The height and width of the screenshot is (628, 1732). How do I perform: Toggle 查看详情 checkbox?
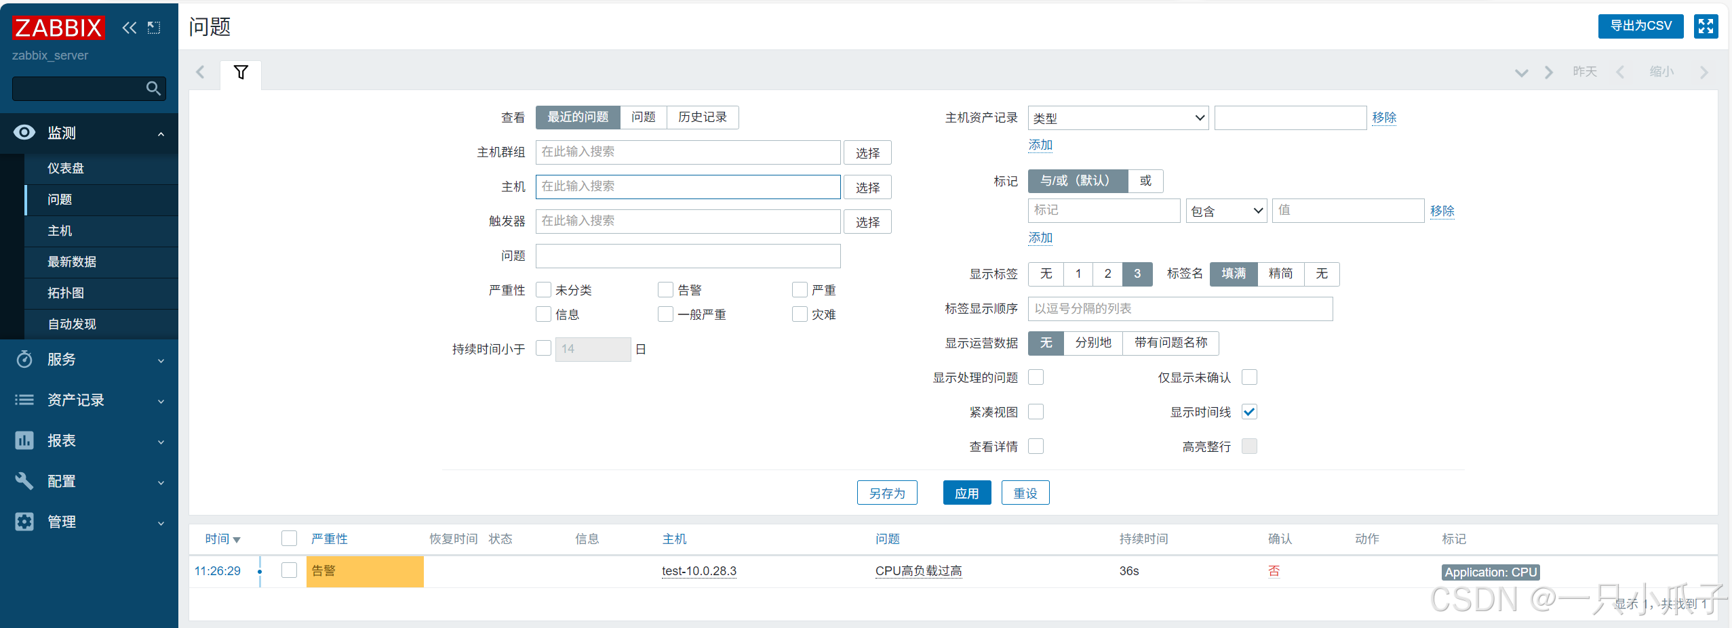[x=1036, y=446]
